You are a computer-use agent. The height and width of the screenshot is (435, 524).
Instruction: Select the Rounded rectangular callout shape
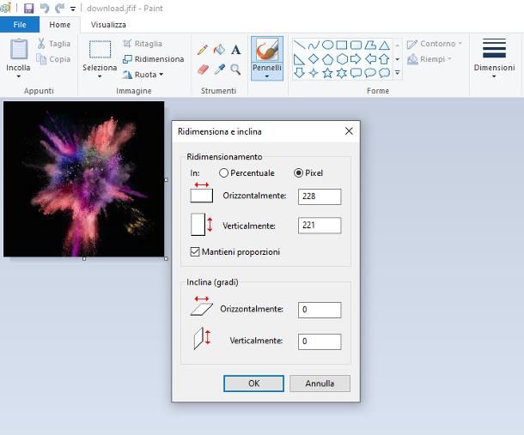click(356, 73)
